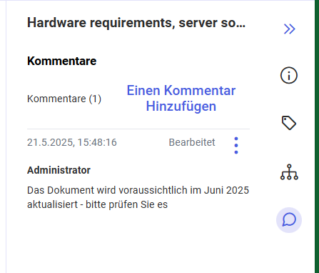The width and height of the screenshot is (319, 273).
Task: Open the document info panel icon
Action: click(x=289, y=76)
